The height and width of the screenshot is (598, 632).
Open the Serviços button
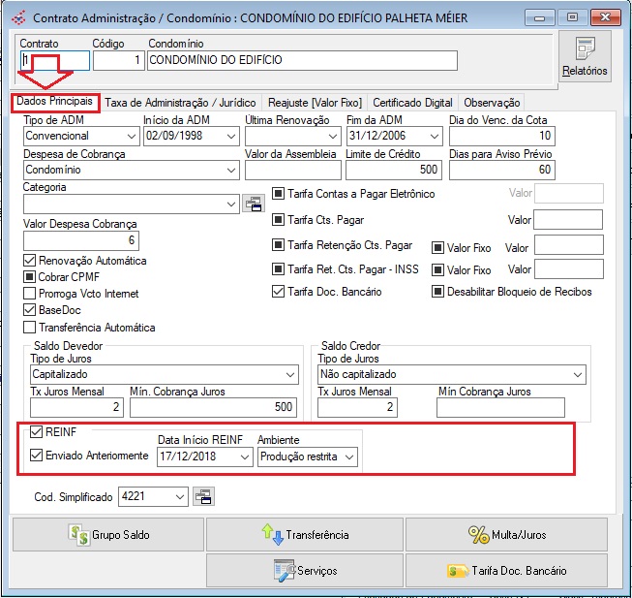(305, 570)
